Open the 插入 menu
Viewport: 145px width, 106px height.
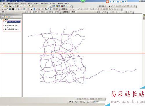[30, 3]
